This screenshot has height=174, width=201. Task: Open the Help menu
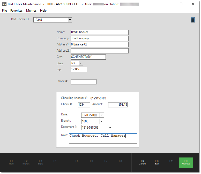click(43, 11)
